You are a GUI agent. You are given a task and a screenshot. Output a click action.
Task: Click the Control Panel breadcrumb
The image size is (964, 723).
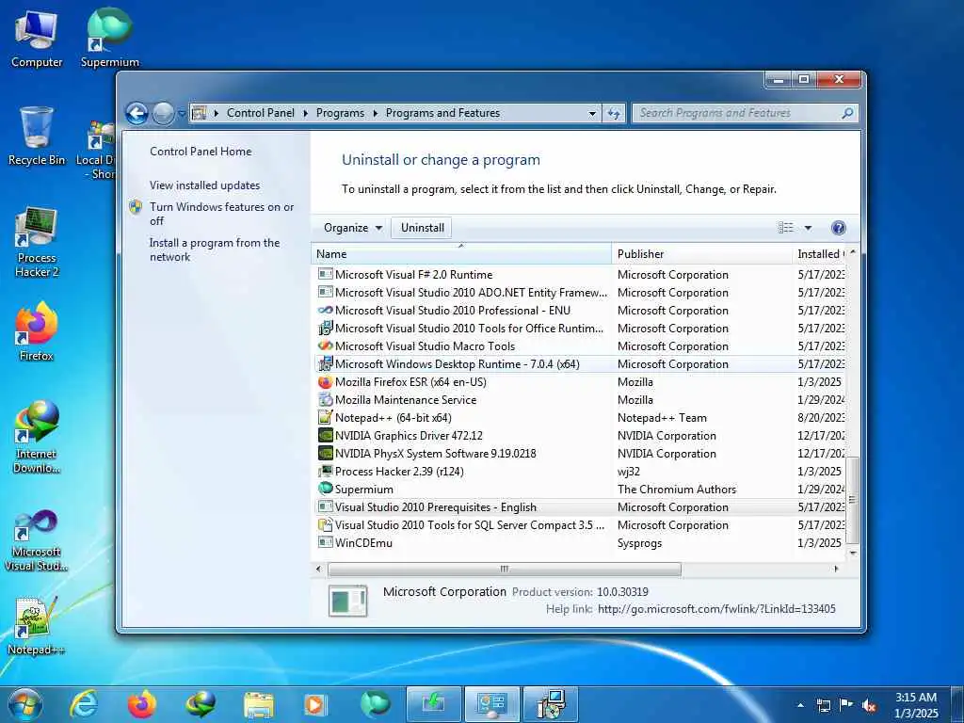coord(261,113)
